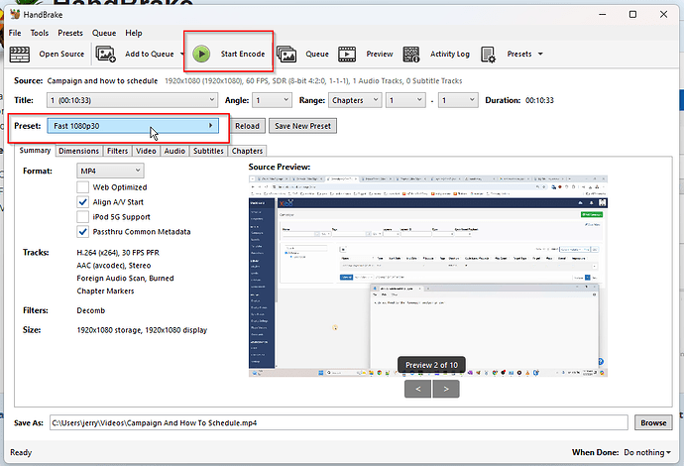Open the When Done dropdown

point(647,452)
